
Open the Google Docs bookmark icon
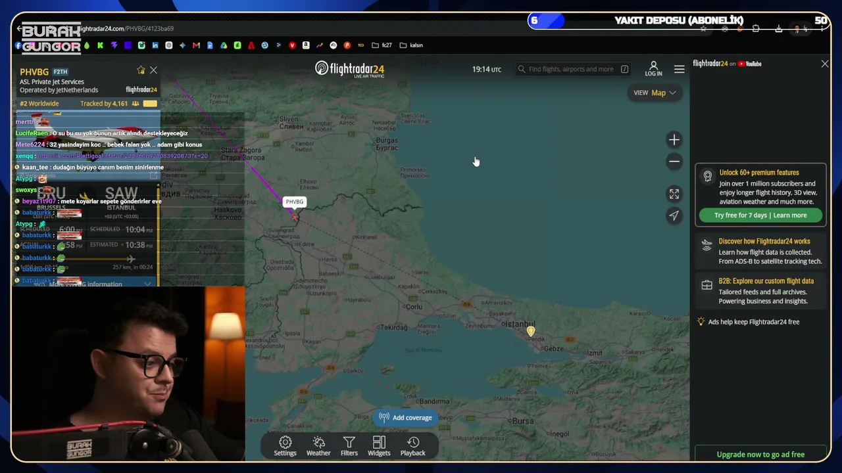[x=210, y=45]
